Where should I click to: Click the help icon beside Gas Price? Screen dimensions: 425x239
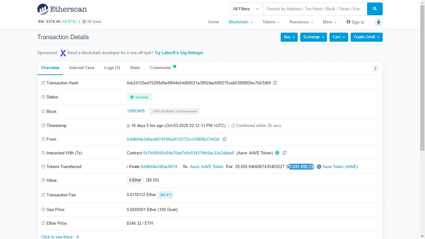43,210
